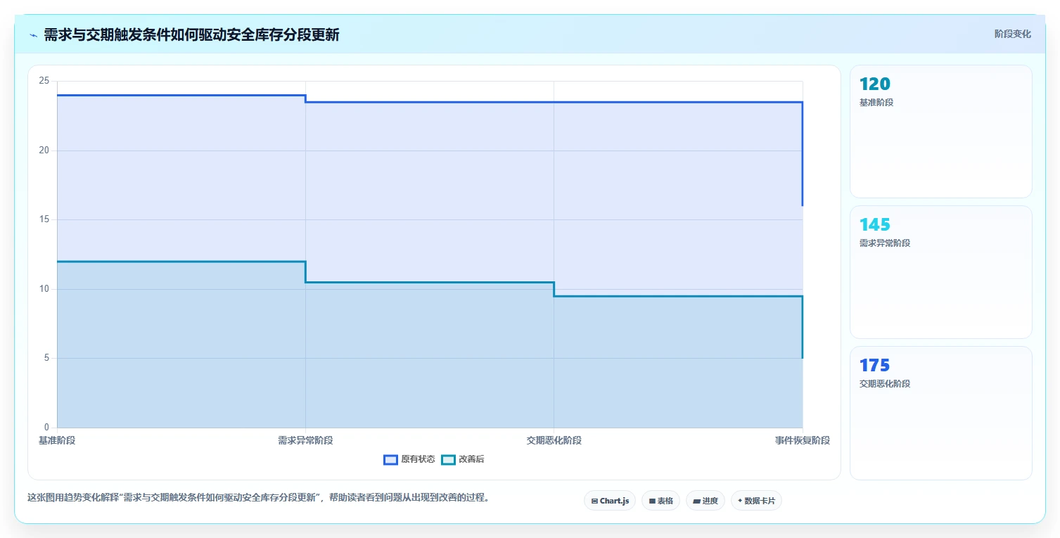Image resolution: width=1060 pixels, height=538 pixels.
Task: Toggle the 改善后 legend series
Action: click(462, 459)
